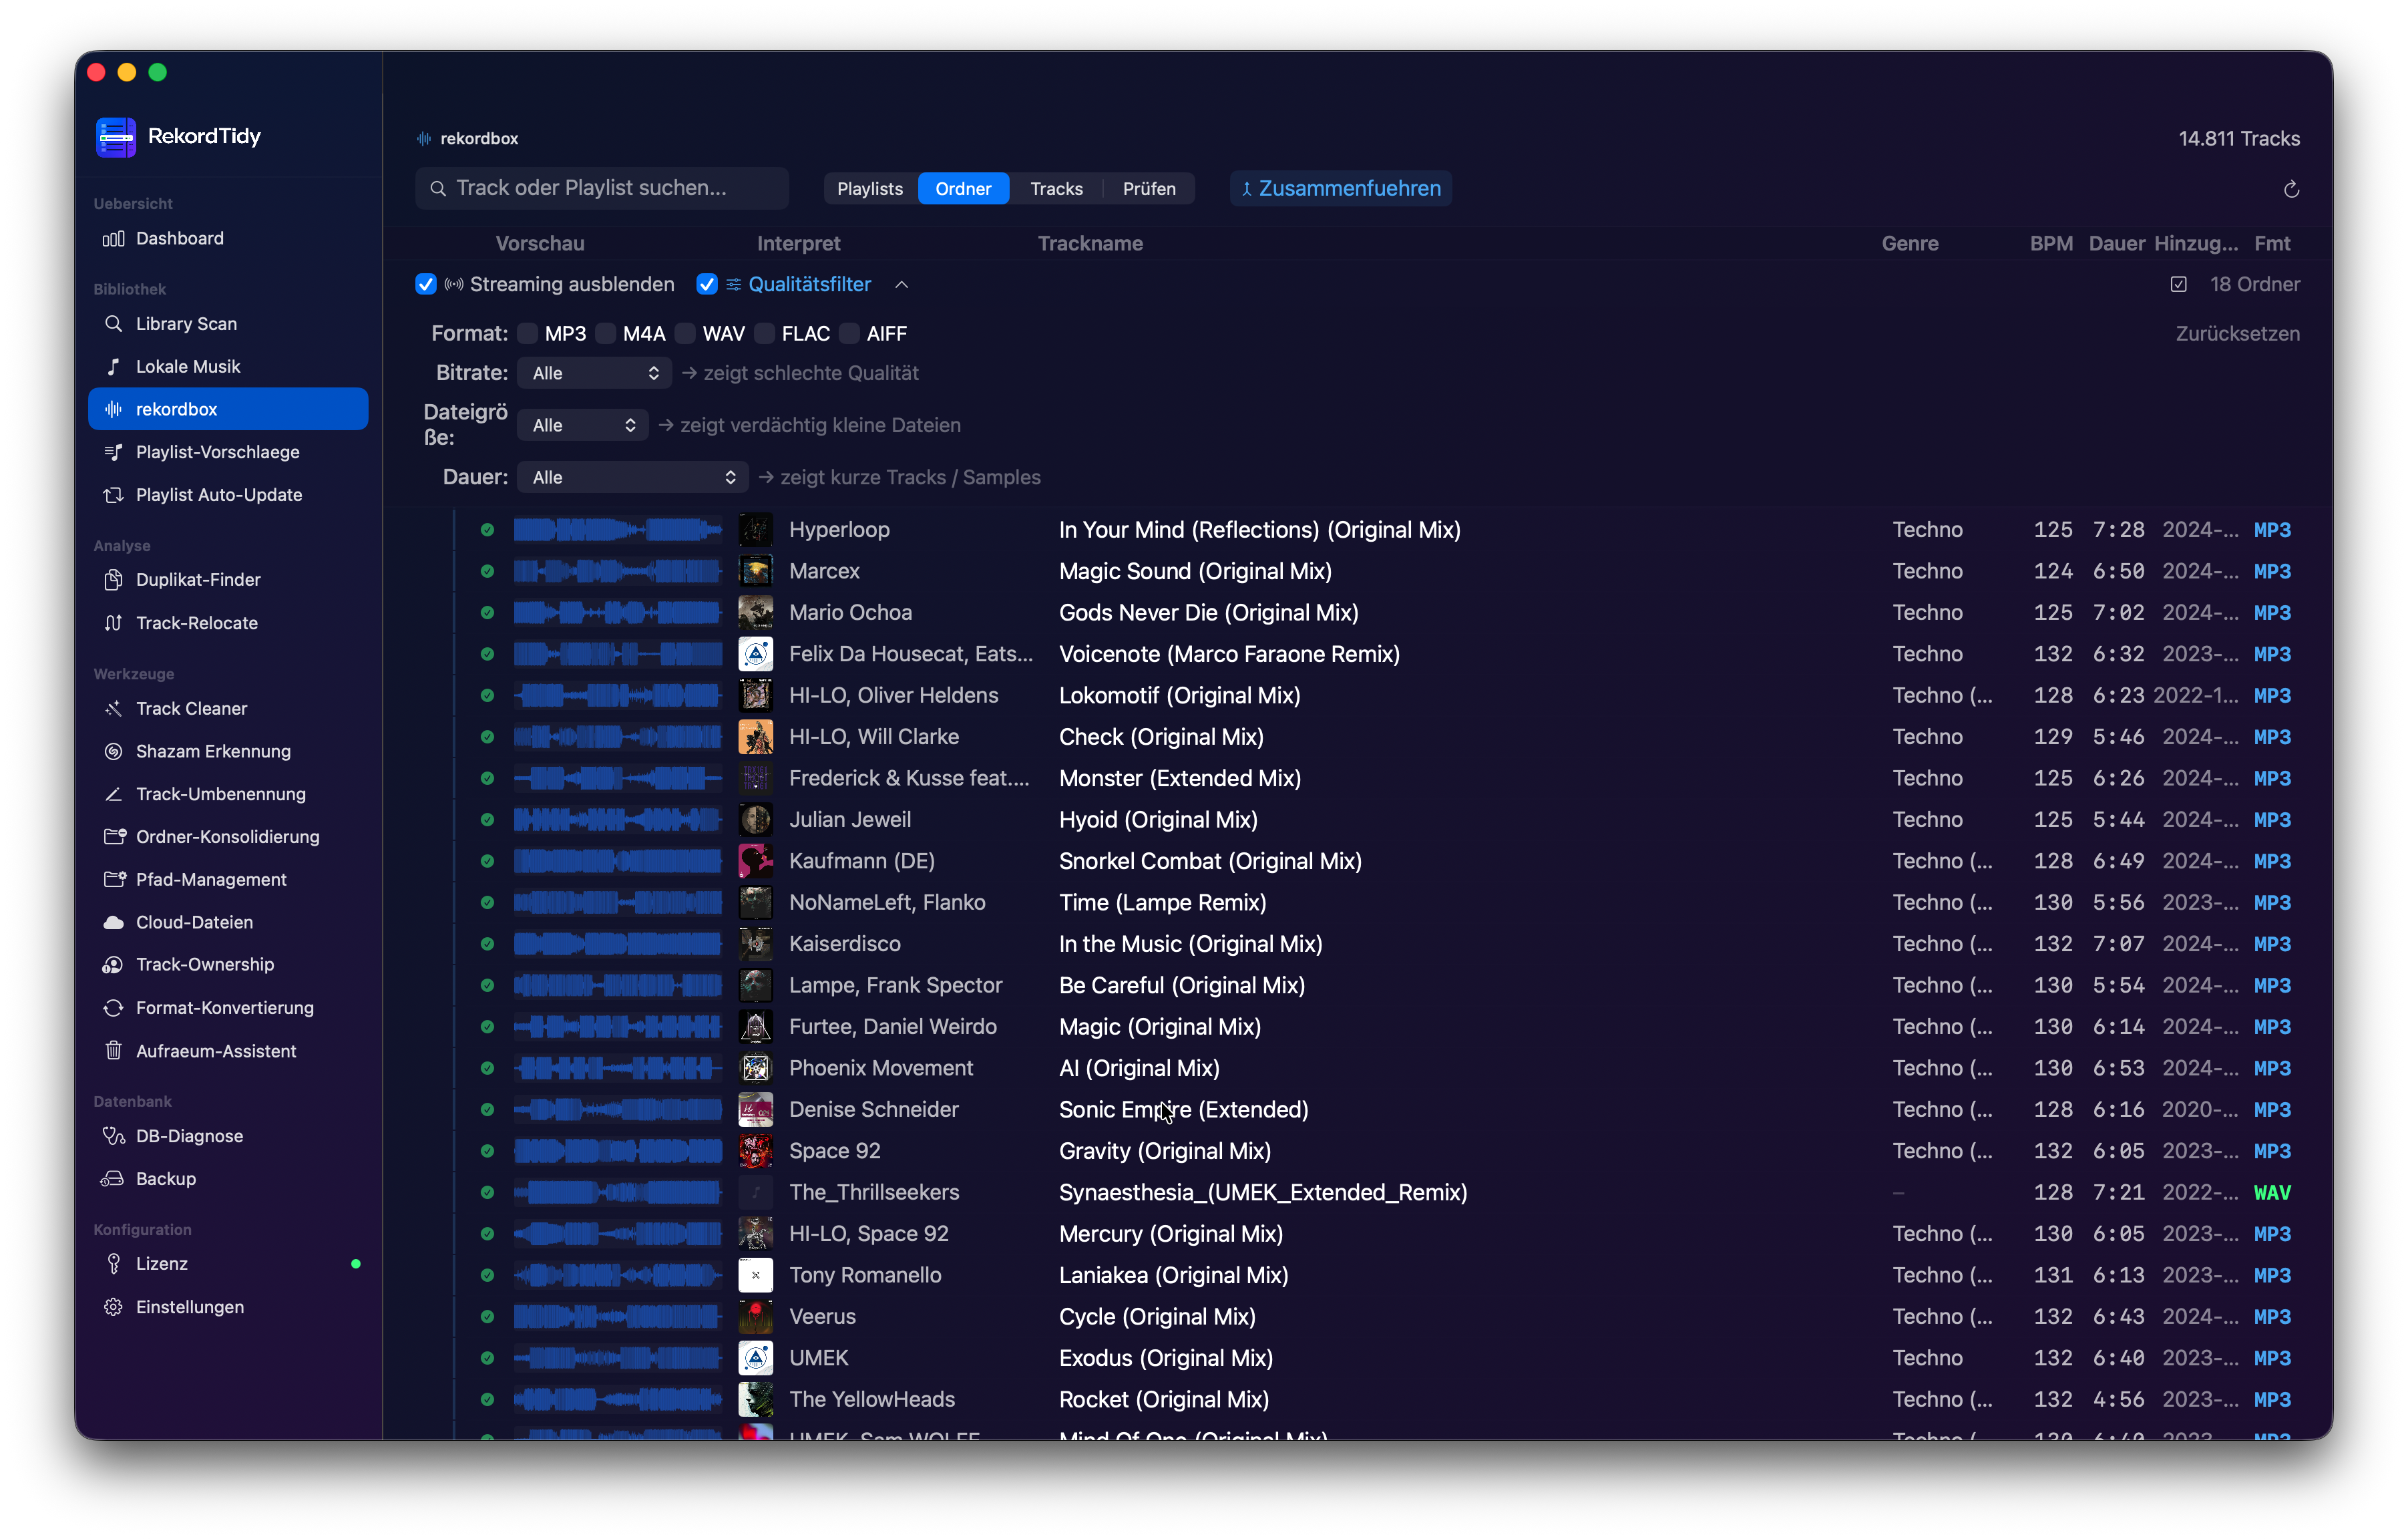Sort by the Interpret column header

tap(798, 244)
